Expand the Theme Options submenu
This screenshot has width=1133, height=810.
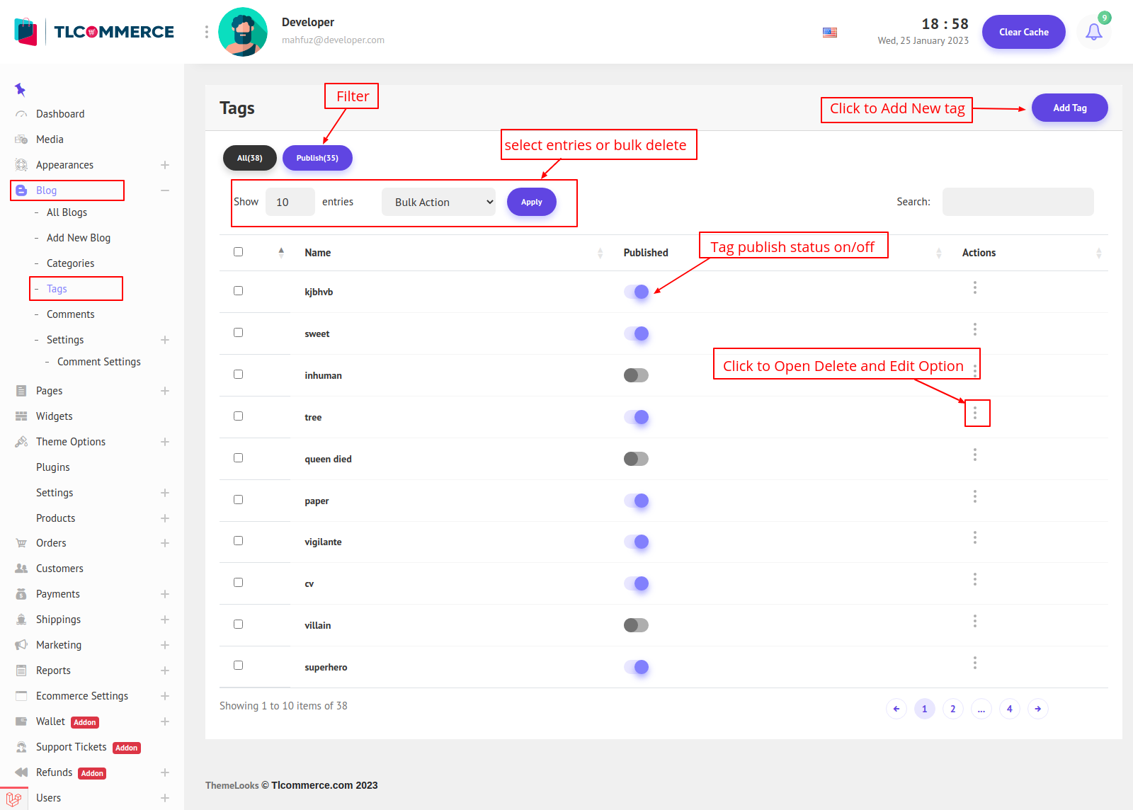pos(165,442)
